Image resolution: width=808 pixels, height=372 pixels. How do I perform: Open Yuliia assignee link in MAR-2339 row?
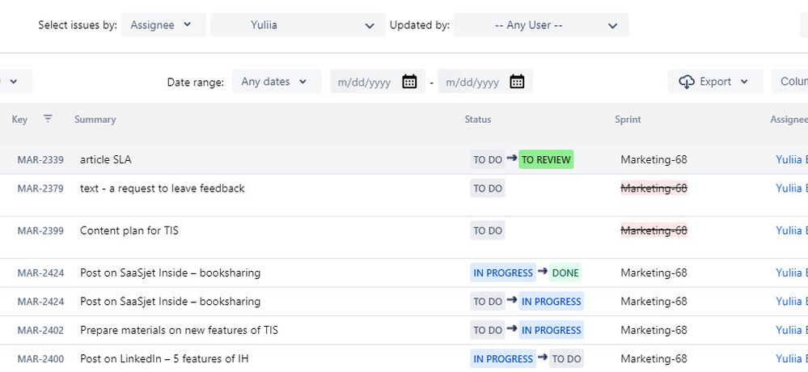[792, 160]
